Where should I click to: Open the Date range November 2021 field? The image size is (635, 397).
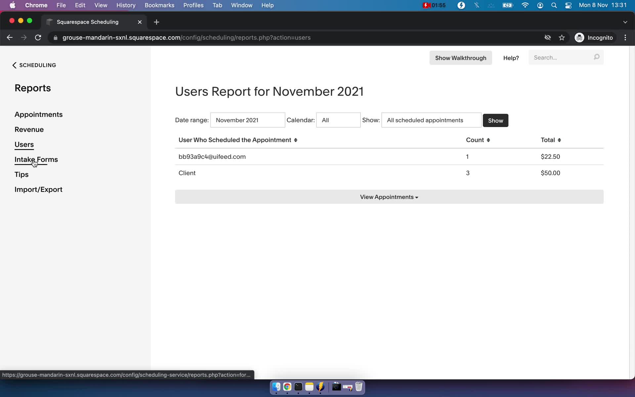[x=247, y=120]
